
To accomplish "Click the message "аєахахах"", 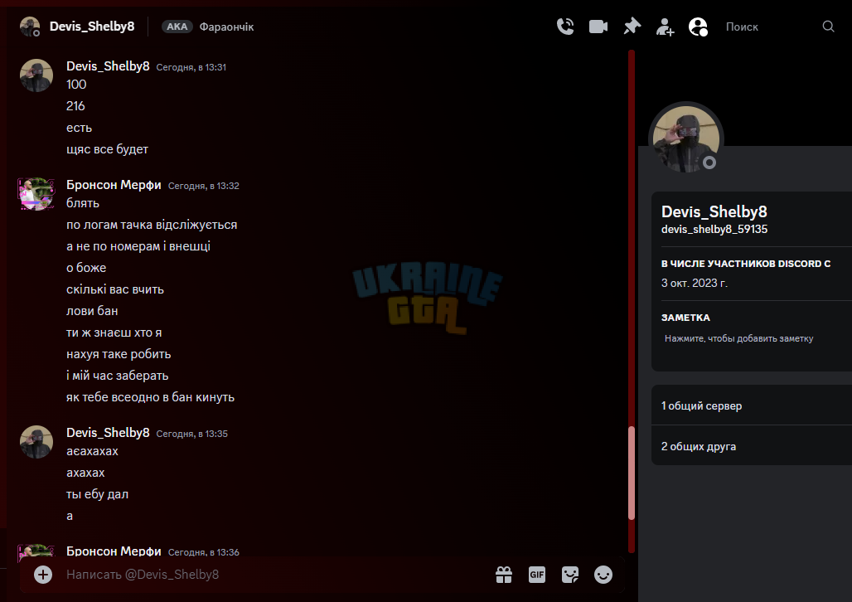I will 92,451.
